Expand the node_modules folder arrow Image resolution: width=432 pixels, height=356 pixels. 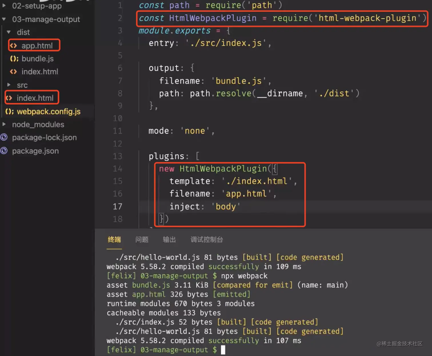4,124
